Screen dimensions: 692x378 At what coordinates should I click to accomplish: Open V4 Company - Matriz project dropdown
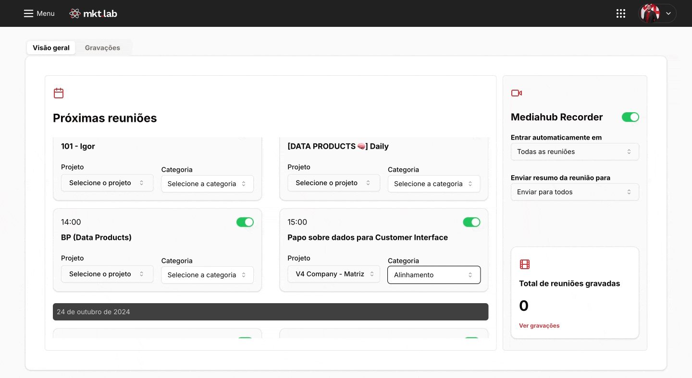pos(334,274)
